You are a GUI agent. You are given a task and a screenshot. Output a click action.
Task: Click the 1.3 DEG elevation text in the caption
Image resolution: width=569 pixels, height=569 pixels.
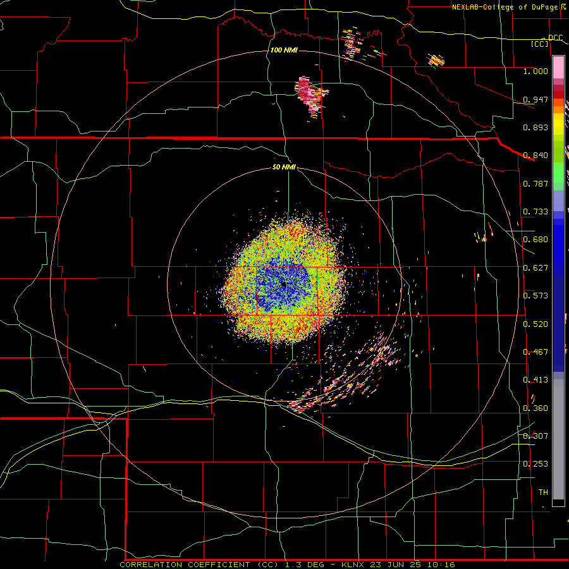[305, 565]
